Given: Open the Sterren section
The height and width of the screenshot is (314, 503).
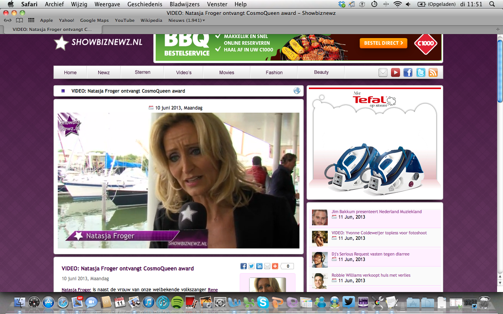Looking at the screenshot, I should coord(142,73).
